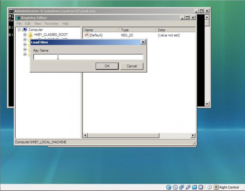Screen dimensions: 245x191
Task: Expand the HKEY_CLASSES_ROOT key
Action: (25, 35)
